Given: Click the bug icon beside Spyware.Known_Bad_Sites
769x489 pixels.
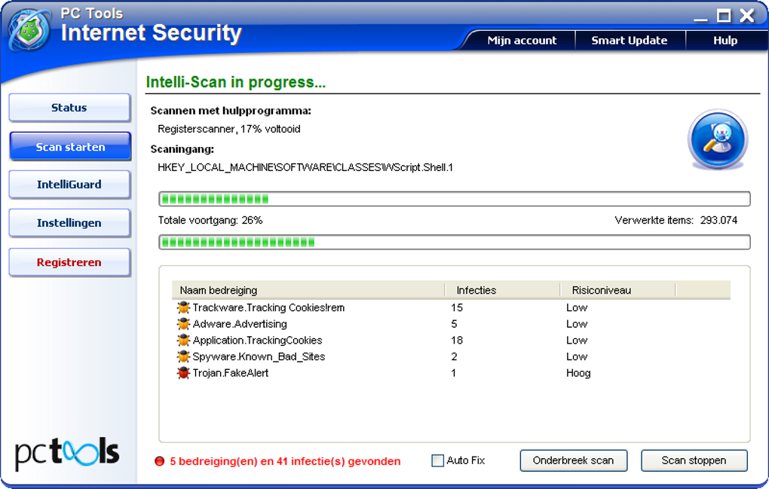Looking at the screenshot, I should [x=183, y=356].
